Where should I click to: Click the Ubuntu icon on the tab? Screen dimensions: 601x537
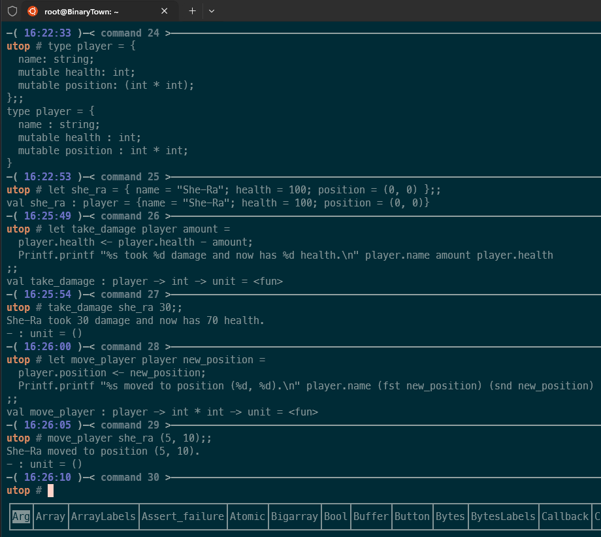(32, 11)
